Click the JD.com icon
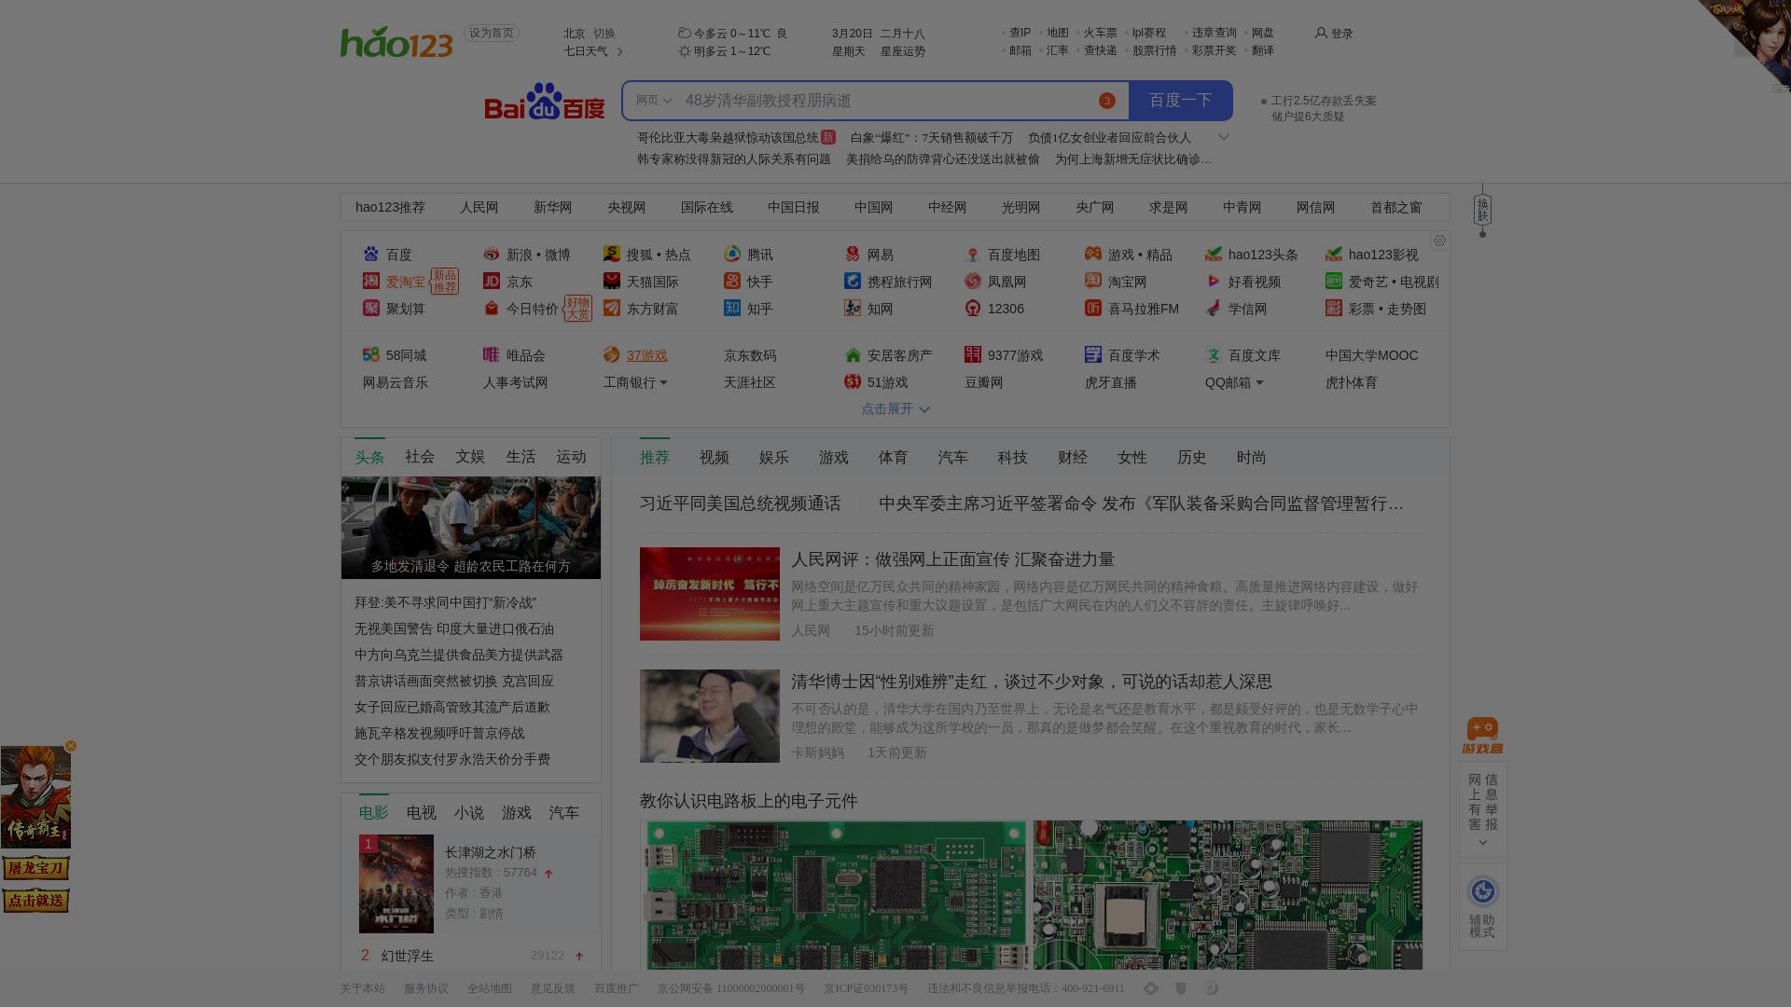The width and height of the screenshot is (1791, 1007). (x=492, y=281)
